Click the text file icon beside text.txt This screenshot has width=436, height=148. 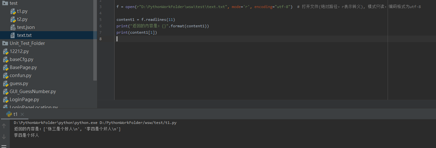13,35
